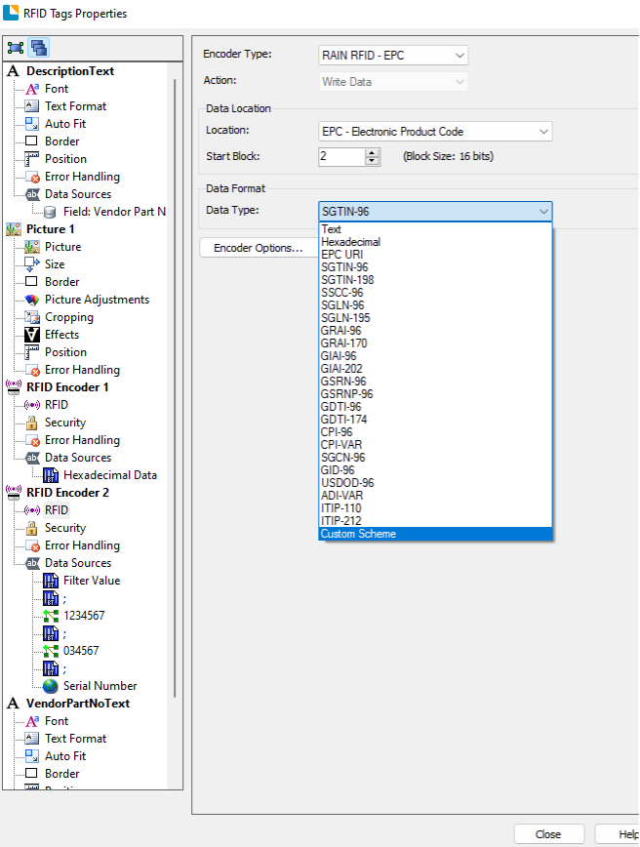Open the Encoder Type dropdown

click(x=393, y=55)
